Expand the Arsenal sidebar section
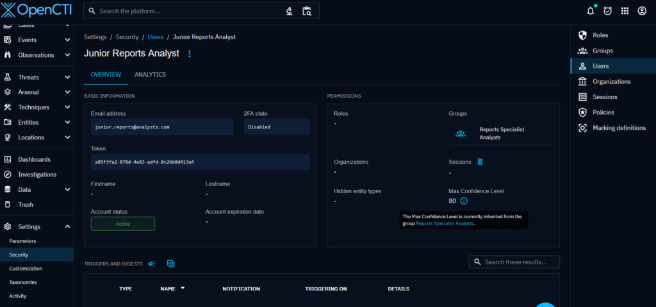The height and width of the screenshot is (307, 656). [67, 92]
